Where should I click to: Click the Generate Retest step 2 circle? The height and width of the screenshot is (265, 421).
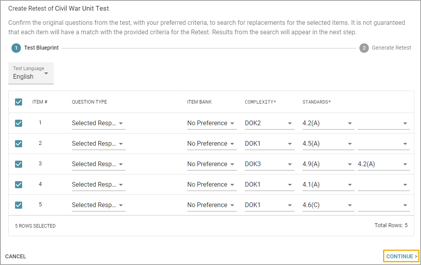tap(364, 48)
